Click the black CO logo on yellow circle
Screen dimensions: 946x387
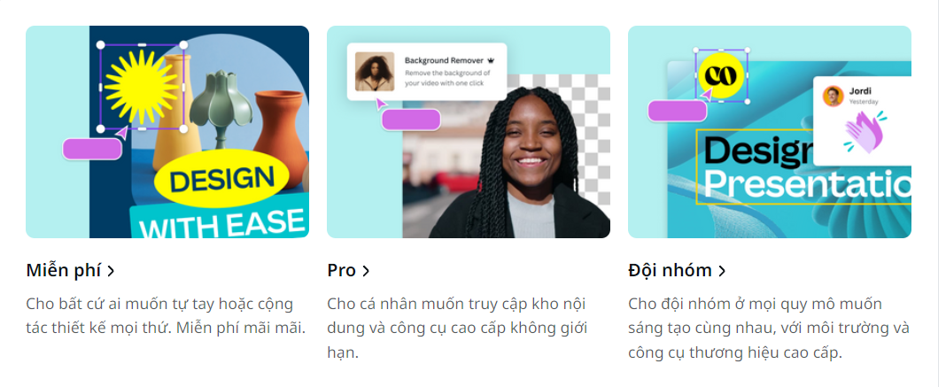point(722,75)
